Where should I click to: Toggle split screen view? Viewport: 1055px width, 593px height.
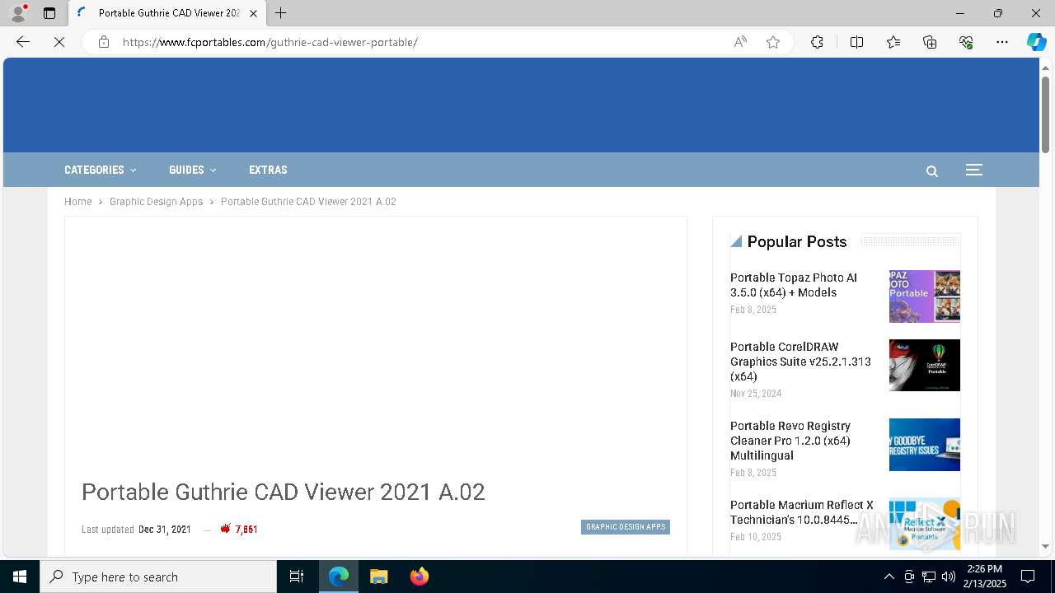click(856, 42)
